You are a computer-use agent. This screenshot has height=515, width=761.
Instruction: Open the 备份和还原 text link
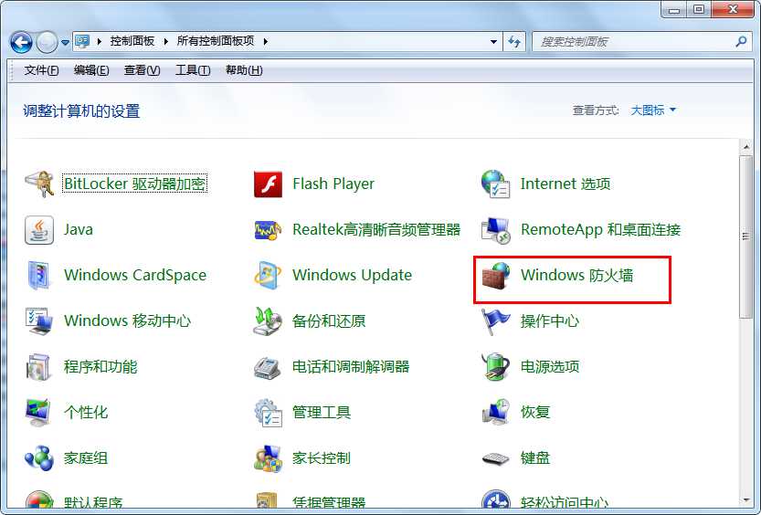click(329, 321)
